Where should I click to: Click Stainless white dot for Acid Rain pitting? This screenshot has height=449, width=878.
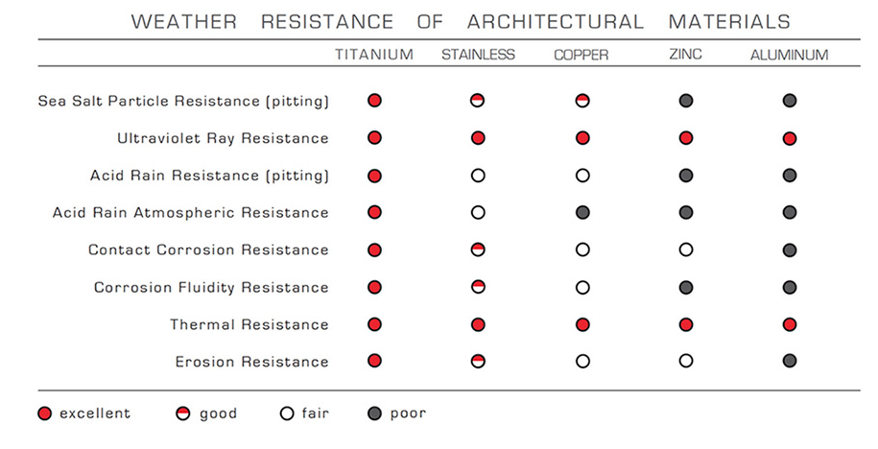(x=478, y=176)
